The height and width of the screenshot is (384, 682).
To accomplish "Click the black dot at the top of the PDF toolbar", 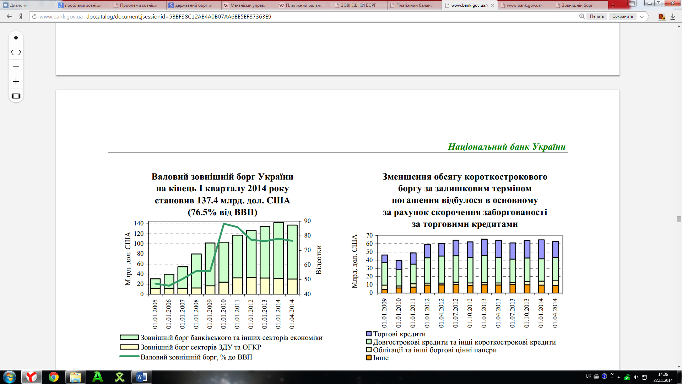I will (16, 38).
